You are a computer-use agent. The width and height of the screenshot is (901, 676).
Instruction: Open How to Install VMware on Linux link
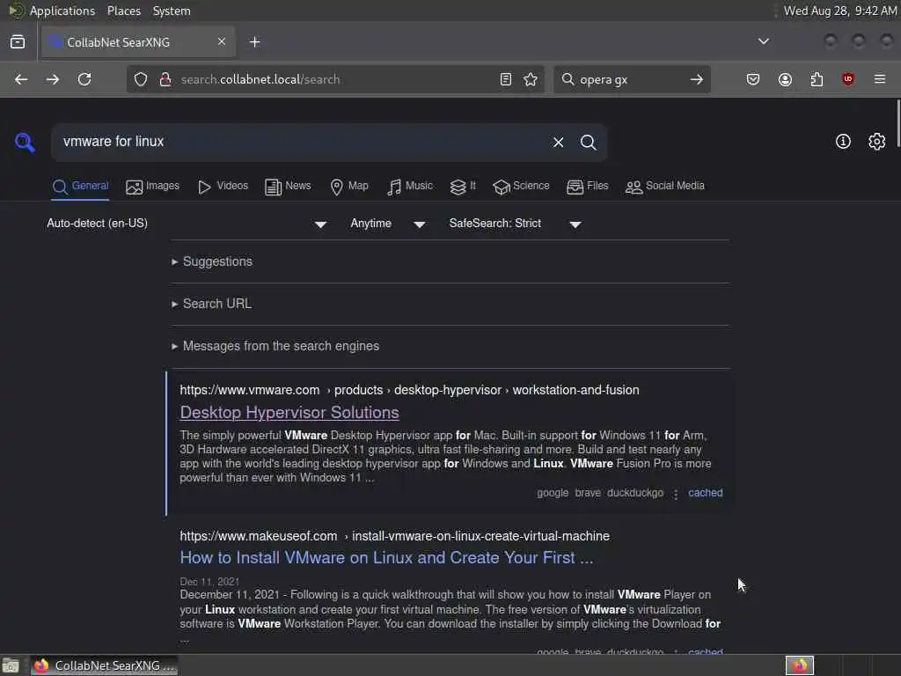coord(386,557)
